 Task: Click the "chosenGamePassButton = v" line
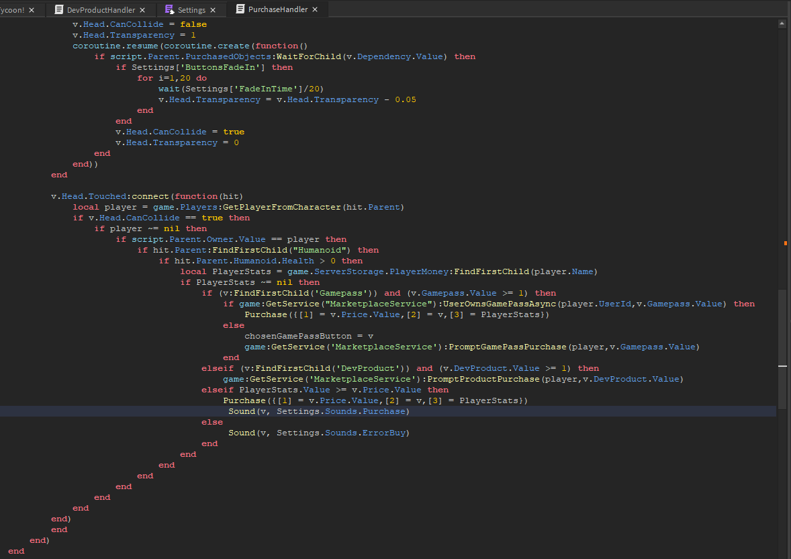point(310,337)
